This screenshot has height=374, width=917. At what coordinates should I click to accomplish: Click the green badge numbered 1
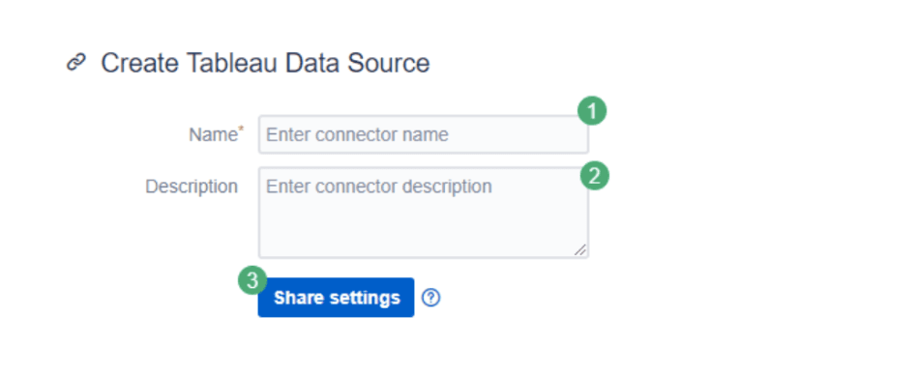[x=592, y=111]
